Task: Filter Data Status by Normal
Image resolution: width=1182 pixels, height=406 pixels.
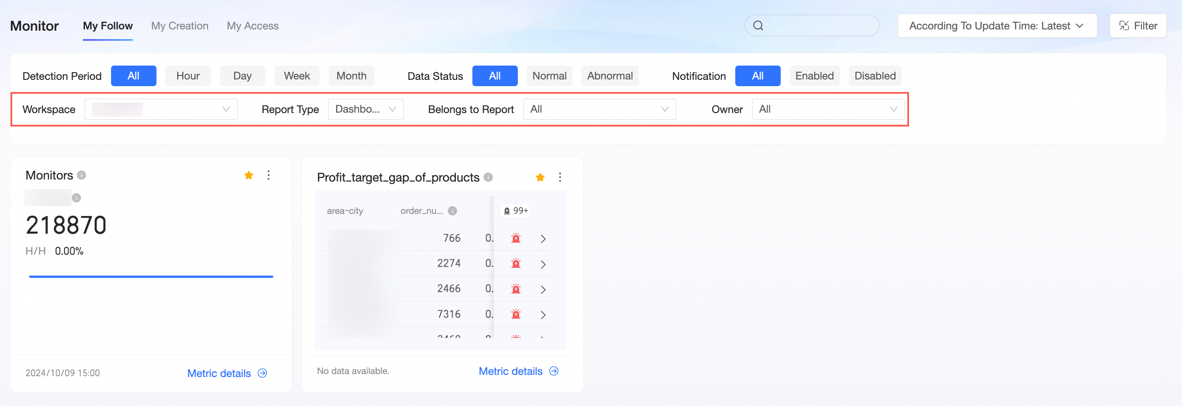Action: click(549, 76)
